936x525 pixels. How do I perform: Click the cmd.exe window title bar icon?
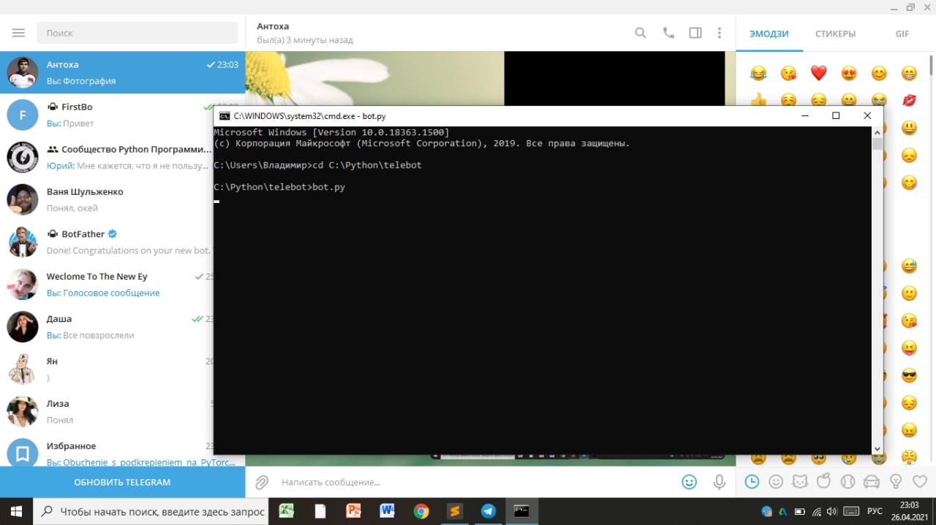click(x=224, y=115)
